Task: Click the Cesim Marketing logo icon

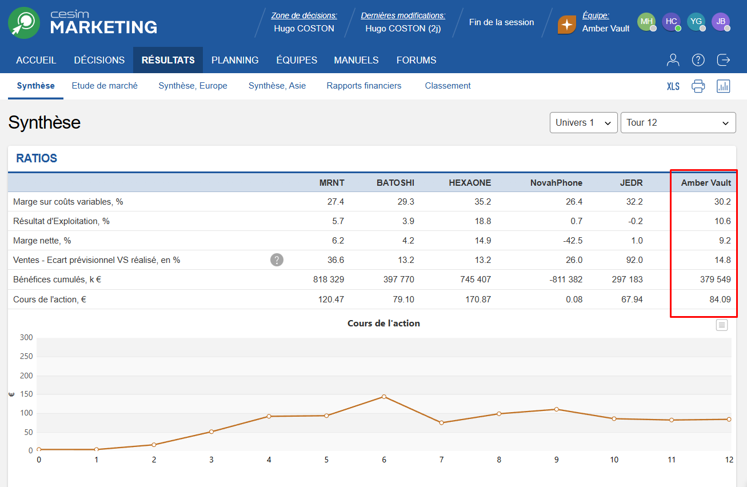Action: (x=24, y=23)
